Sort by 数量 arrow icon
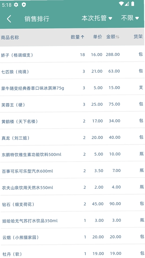145x258 pixels. point(82,37)
